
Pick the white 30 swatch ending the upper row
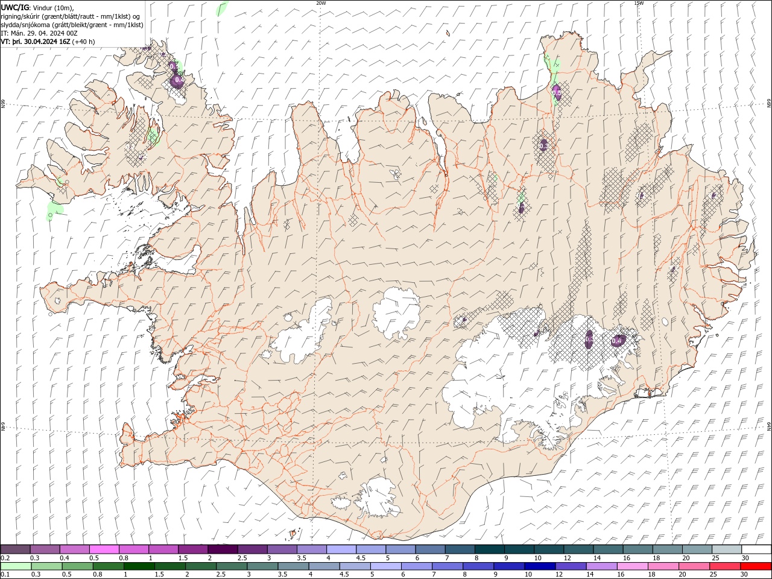coord(756,549)
